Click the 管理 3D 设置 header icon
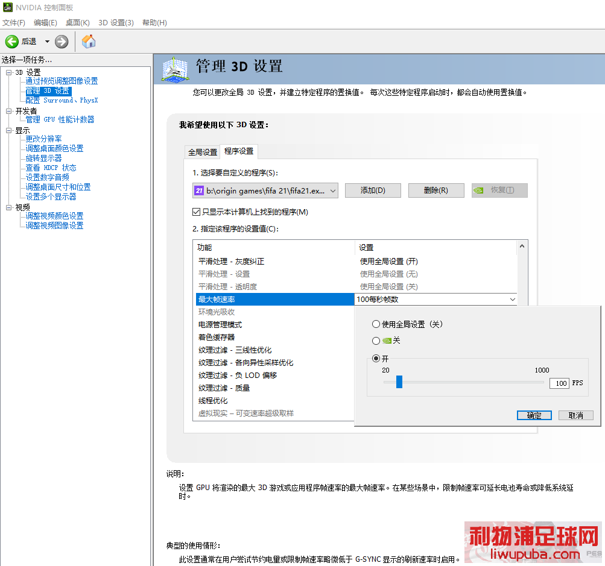 click(x=176, y=69)
